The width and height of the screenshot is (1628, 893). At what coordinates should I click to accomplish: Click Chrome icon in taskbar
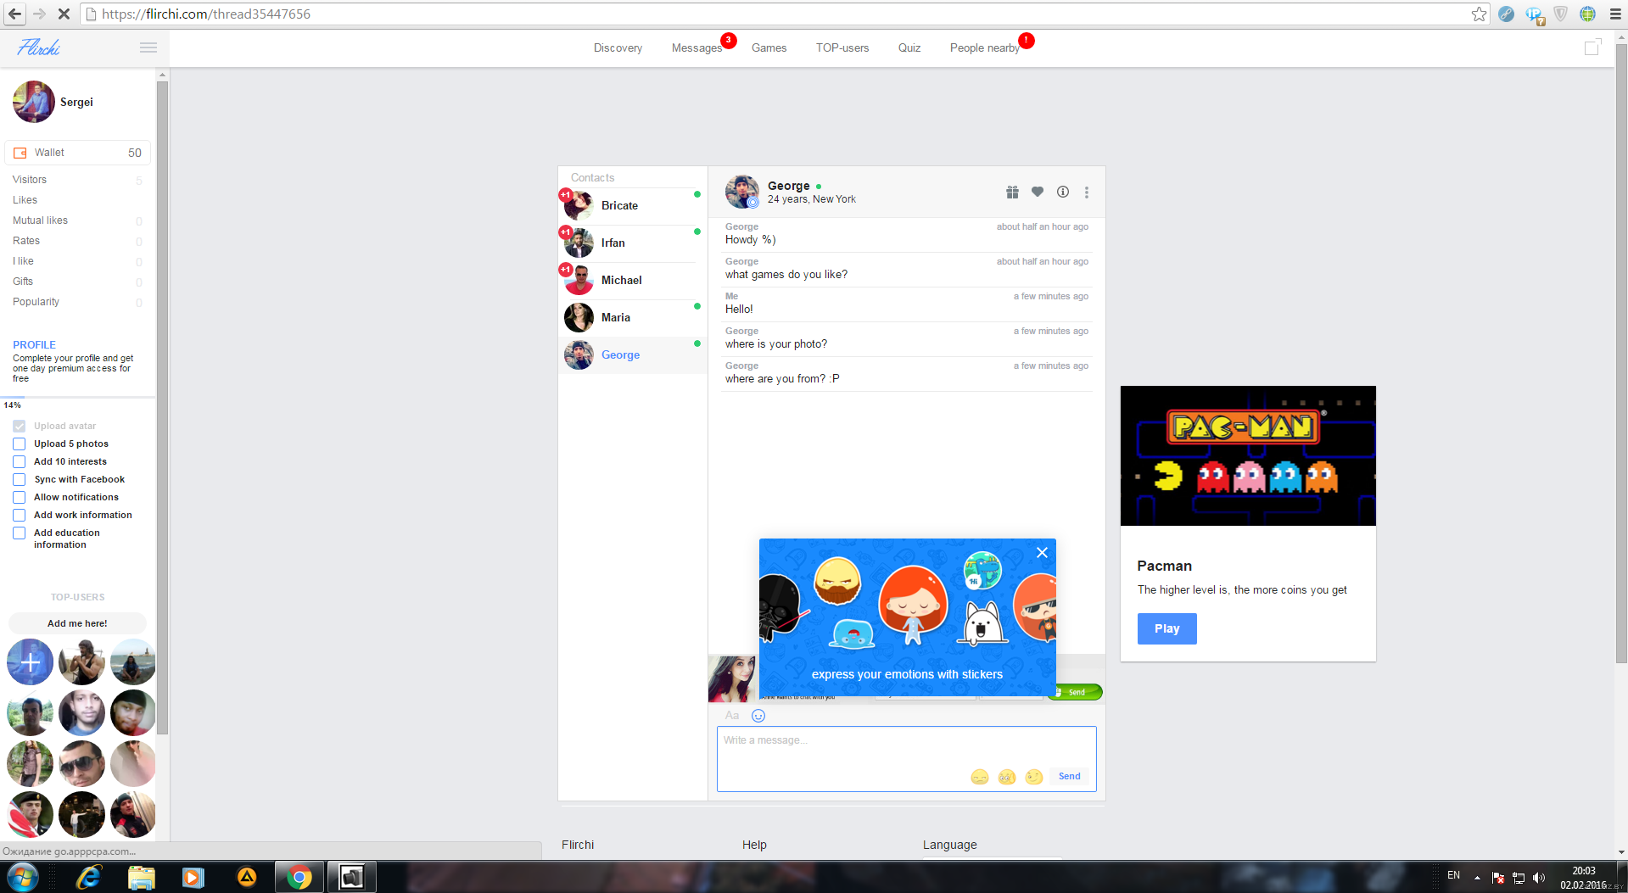click(299, 877)
